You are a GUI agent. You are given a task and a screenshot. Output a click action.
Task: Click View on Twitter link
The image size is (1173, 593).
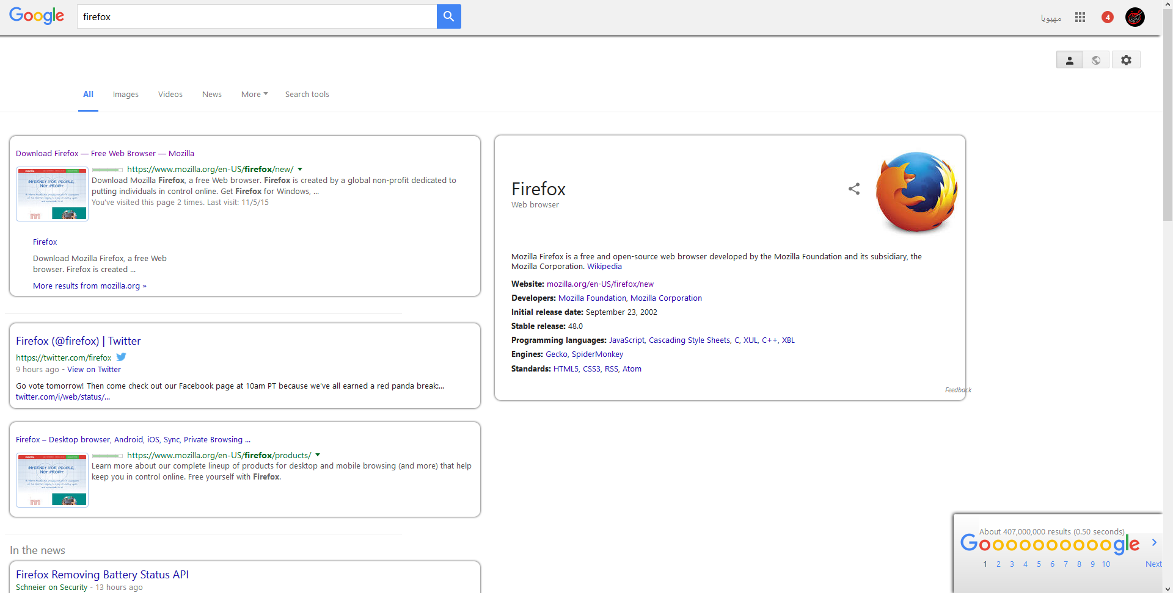click(94, 370)
